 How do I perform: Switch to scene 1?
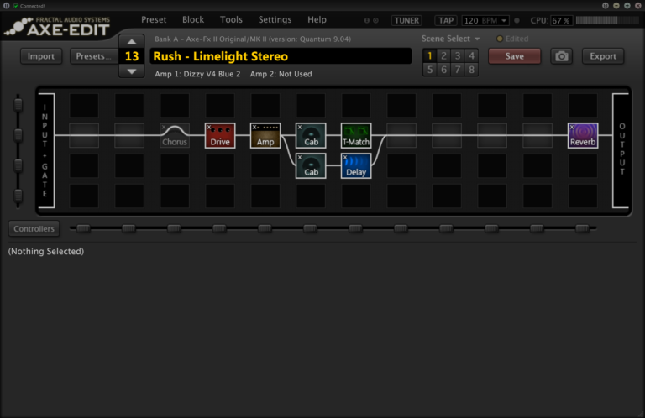[430, 55]
